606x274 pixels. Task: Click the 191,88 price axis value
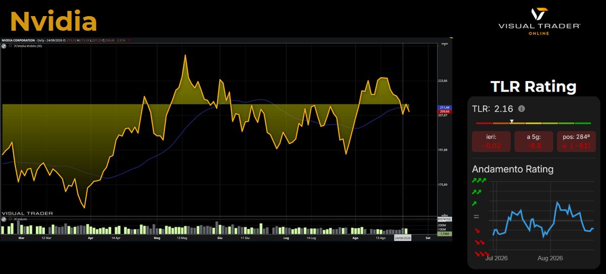click(444, 150)
